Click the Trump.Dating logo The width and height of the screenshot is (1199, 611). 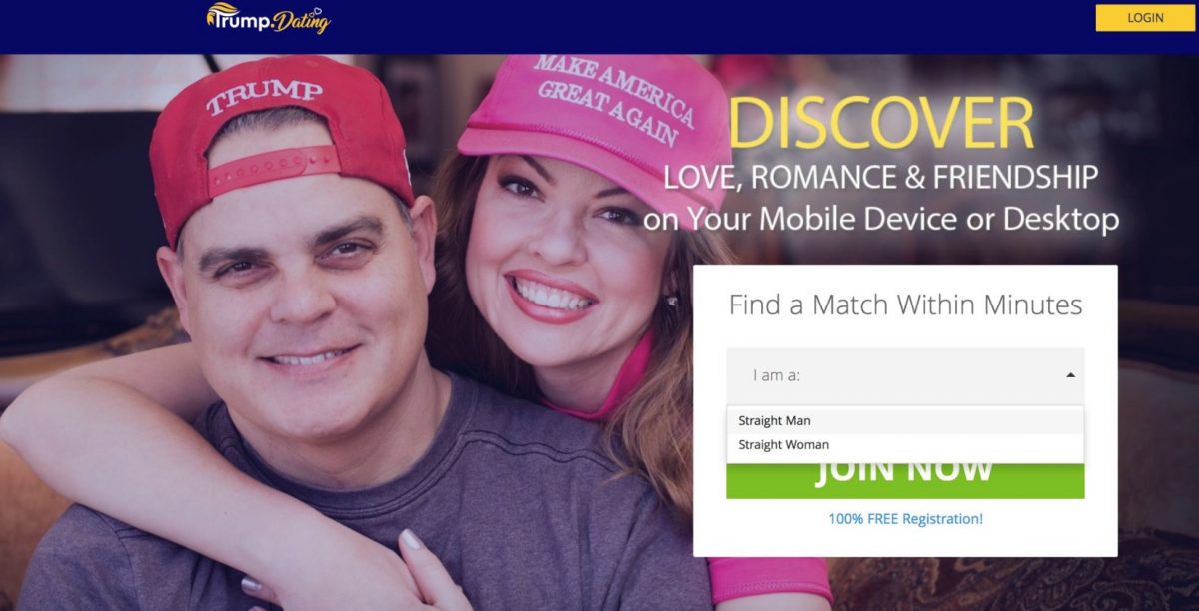pyautogui.click(x=268, y=18)
